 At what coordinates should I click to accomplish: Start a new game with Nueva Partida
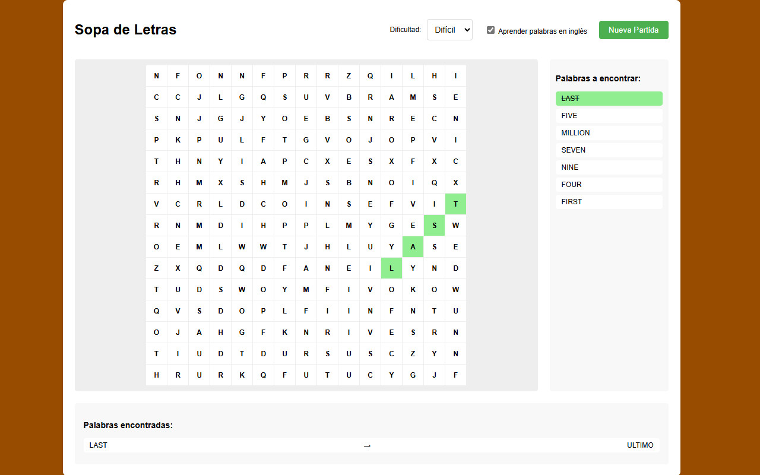pyautogui.click(x=634, y=30)
